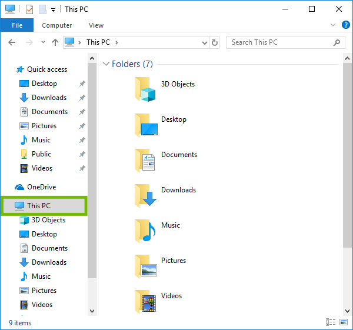Select the Pictures folder icon in main pane
Viewport: 353px width, 330px height.
[146, 266]
